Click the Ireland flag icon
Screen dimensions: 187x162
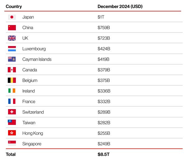click(12, 91)
